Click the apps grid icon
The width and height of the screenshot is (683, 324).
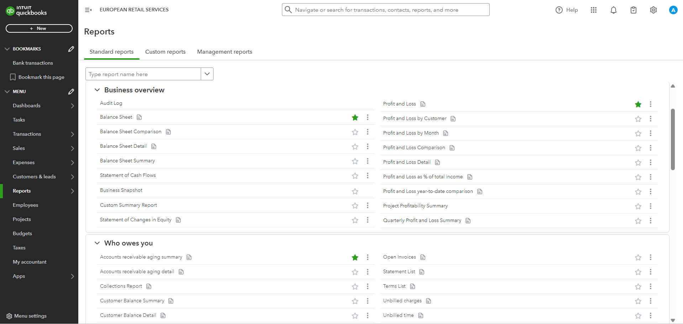593,10
